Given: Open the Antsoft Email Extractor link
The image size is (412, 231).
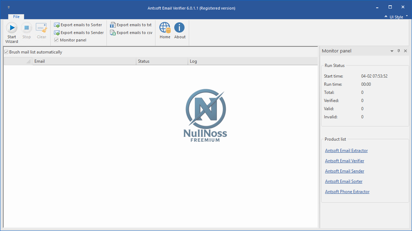Looking at the screenshot, I should pyautogui.click(x=346, y=151).
